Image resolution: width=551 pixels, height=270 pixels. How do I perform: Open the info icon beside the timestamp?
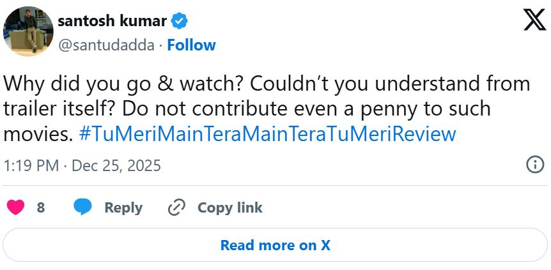(x=534, y=165)
